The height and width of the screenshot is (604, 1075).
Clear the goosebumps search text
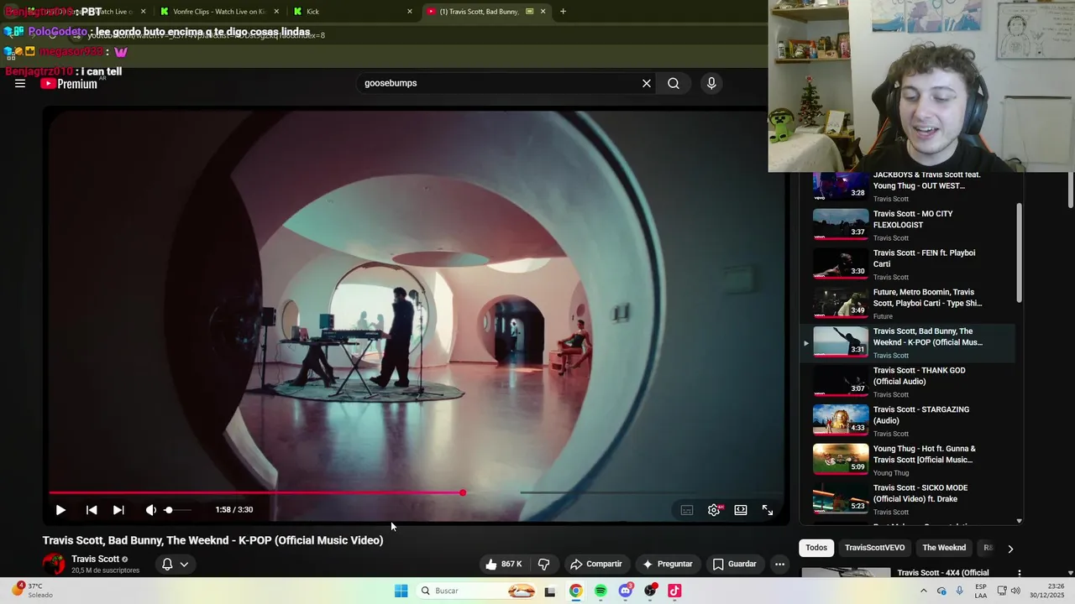pyautogui.click(x=647, y=83)
